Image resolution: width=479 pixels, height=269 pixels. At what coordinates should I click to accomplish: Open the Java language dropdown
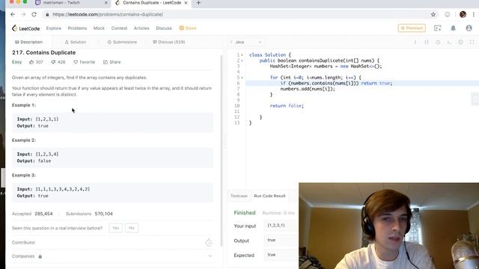coord(247,42)
